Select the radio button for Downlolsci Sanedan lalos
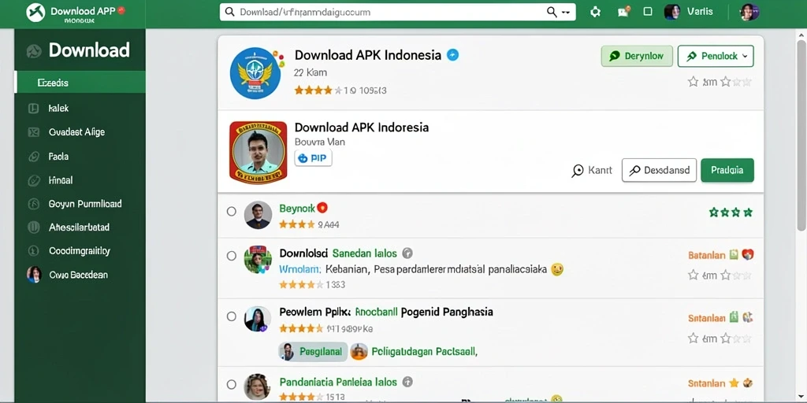807x403 pixels. pos(232,256)
